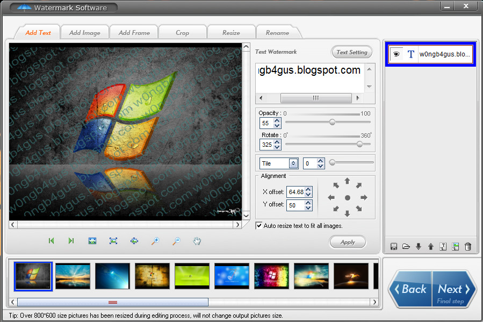This screenshot has width=483, height=322.
Task: Align the watermark to the center
Action: 348,198
